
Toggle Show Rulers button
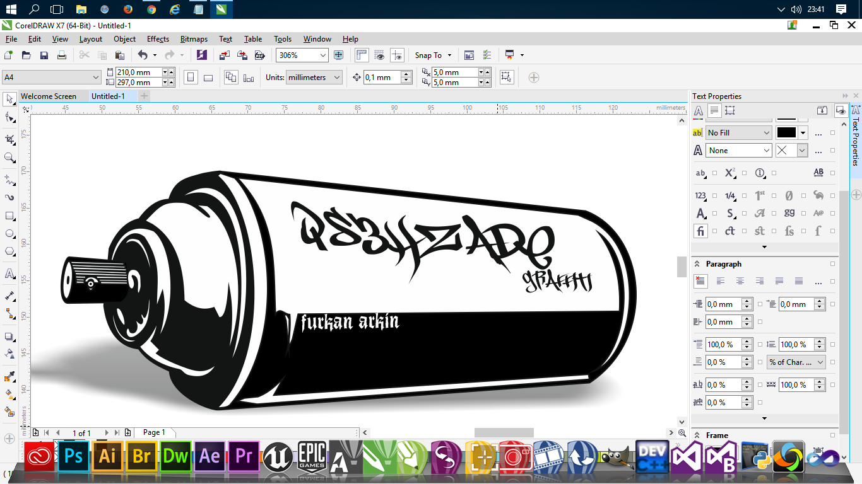click(x=362, y=55)
